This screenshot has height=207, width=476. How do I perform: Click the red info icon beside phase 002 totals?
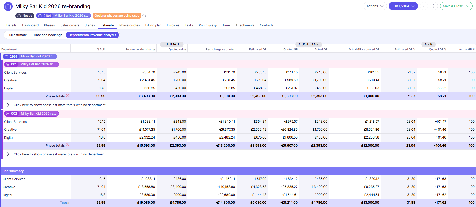67,145
